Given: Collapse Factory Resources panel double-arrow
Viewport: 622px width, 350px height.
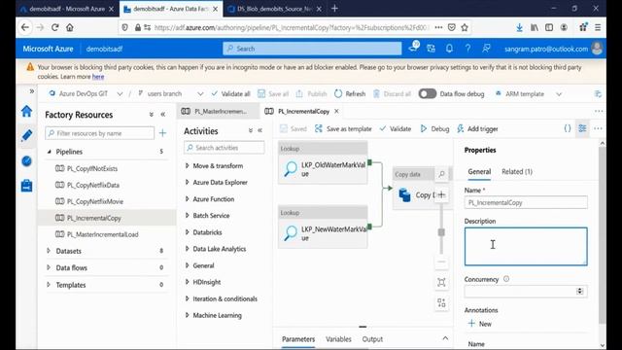Looking at the screenshot, I should [162, 115].
